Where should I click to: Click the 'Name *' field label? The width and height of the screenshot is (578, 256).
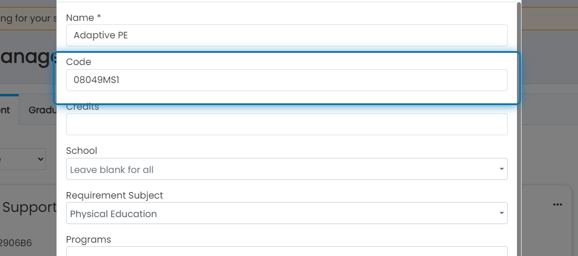(84, 17)
